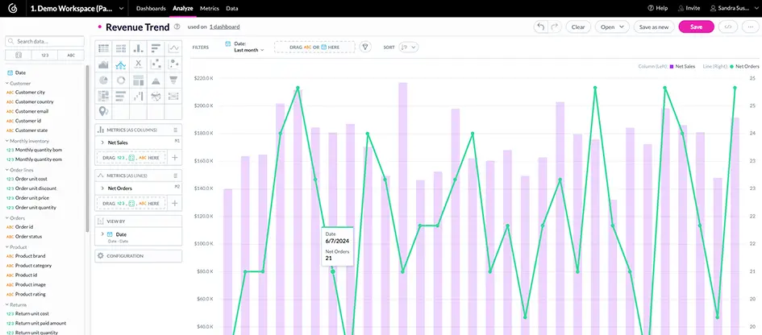Select the Bar chart visualization type
The width and height of the screenshot is (762, 335).
(156, 48)
